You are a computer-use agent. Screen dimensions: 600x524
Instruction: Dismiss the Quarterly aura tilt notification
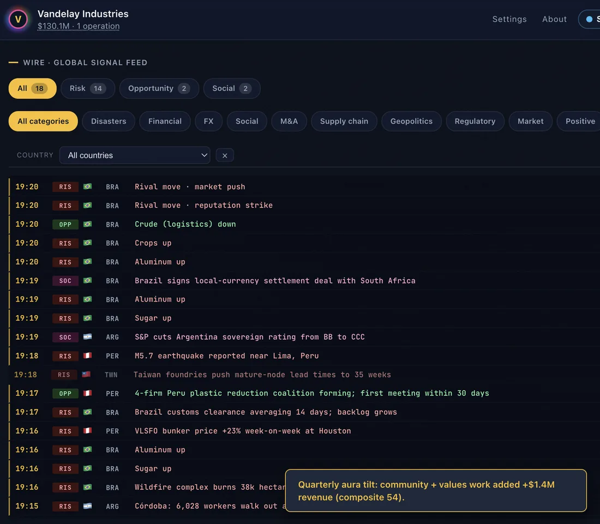tap(436, 491)
